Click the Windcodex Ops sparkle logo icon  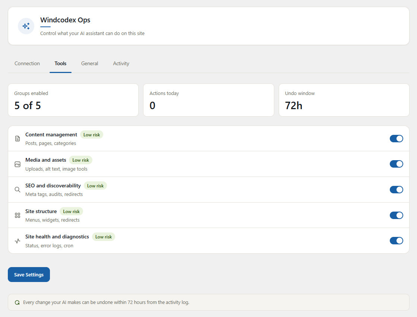coord(26,26)
